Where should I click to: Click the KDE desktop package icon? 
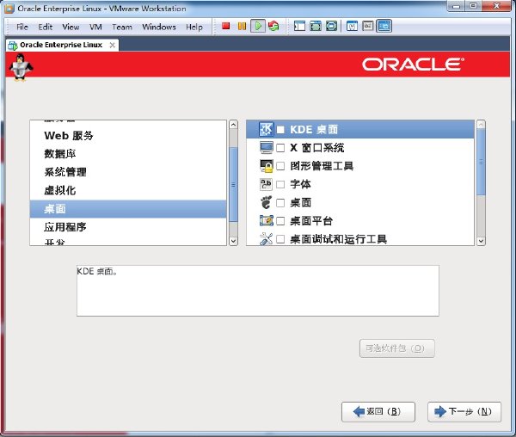click(x=266, y=129)
